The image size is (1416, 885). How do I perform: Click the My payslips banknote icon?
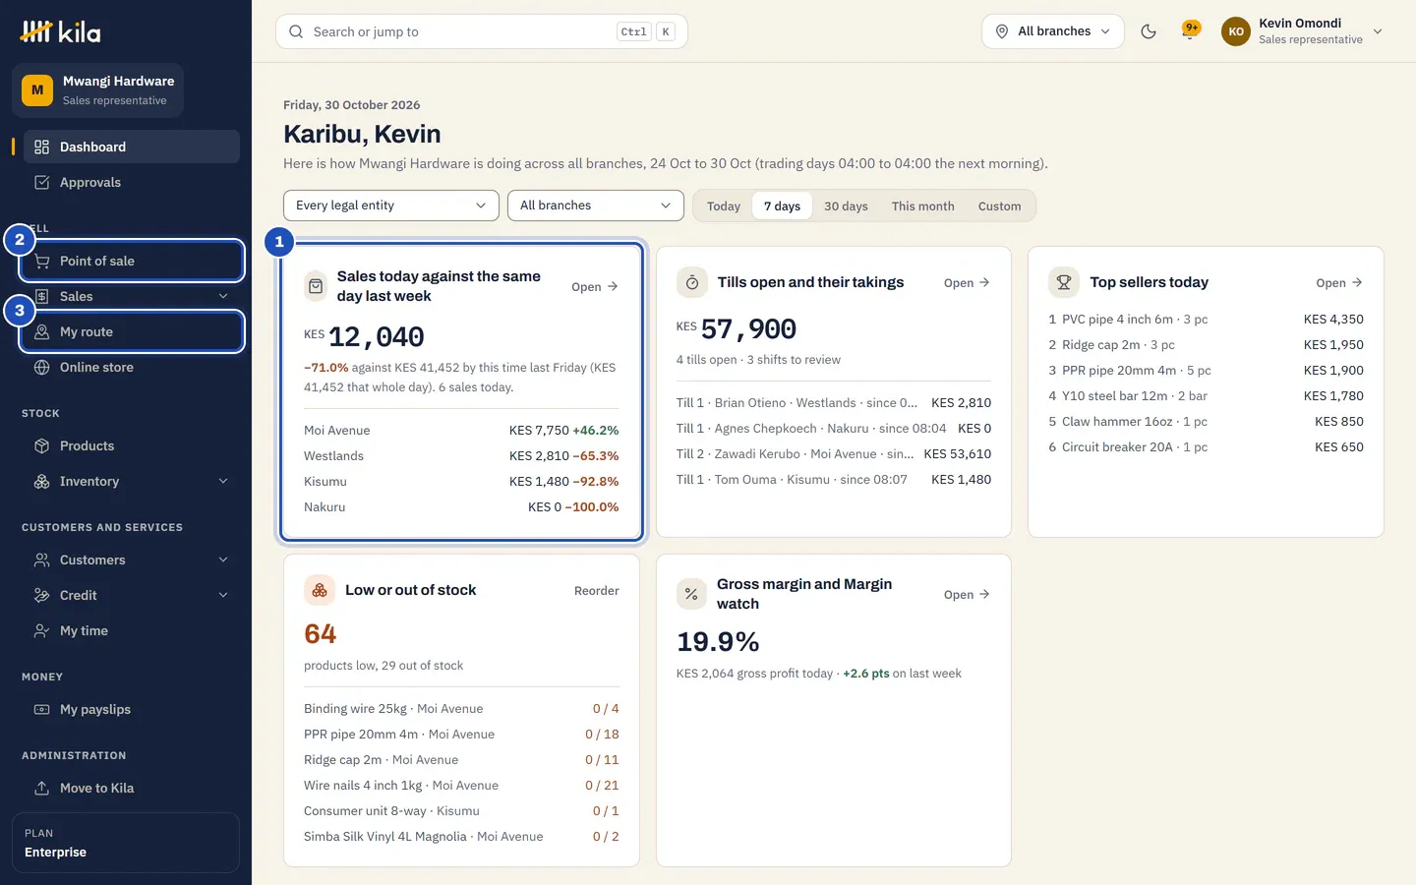(41, 709)
